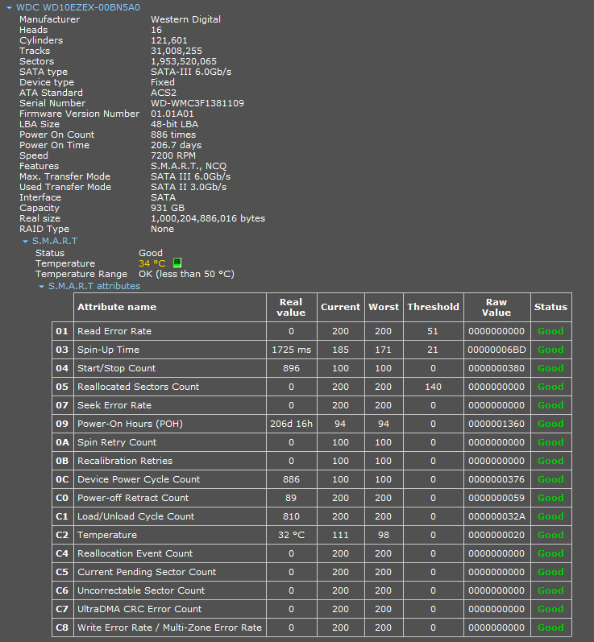
Task: Select the 931 GB capacity value
Action: click(168, 208)
